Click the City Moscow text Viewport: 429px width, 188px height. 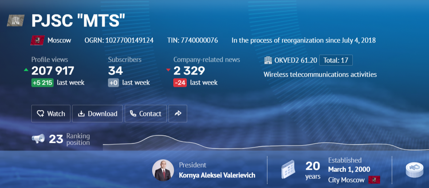(346, 180)
